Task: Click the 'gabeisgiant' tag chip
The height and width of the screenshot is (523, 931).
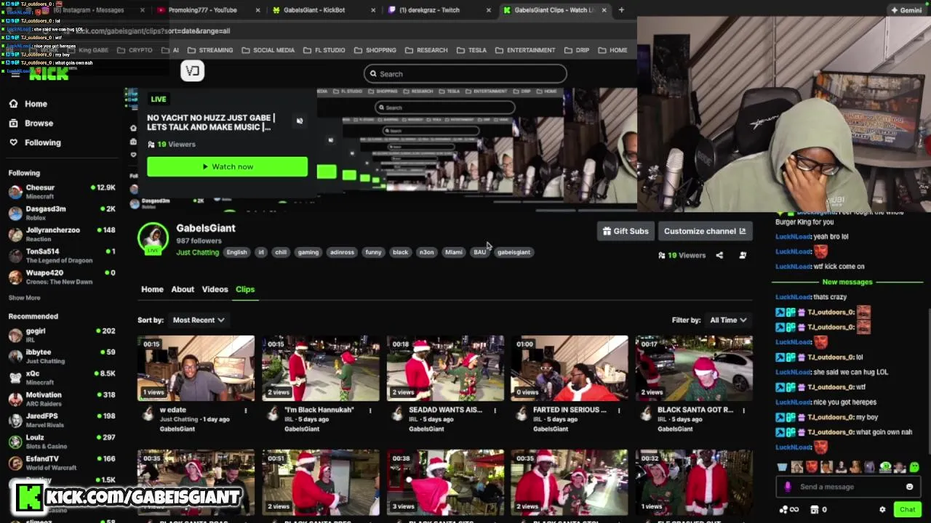Action: point(514,252)
